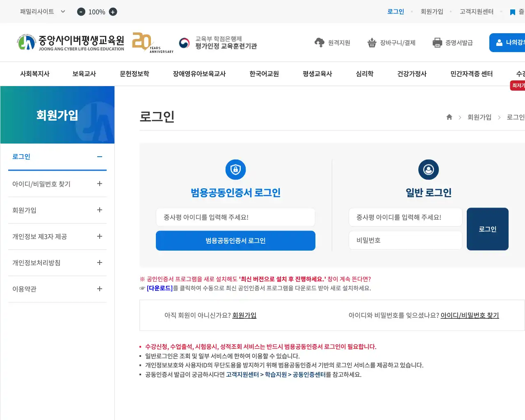Select the 심리학 navigation menu
This screenshot has height=420, width=525.
click(364, 74)
